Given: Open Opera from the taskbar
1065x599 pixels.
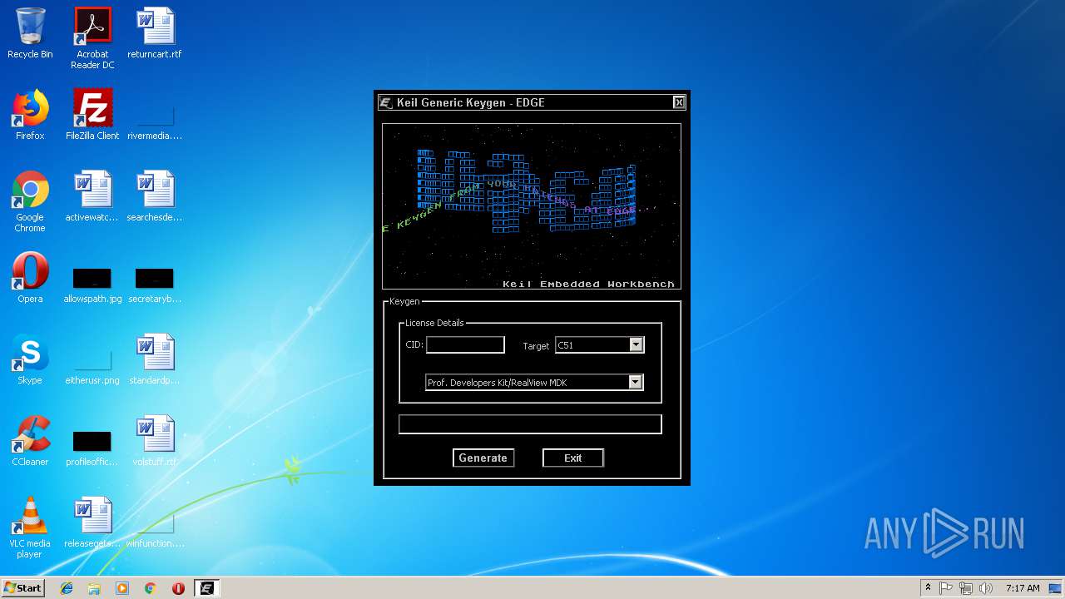Looking at the screenshot, I should coord(178,587).
